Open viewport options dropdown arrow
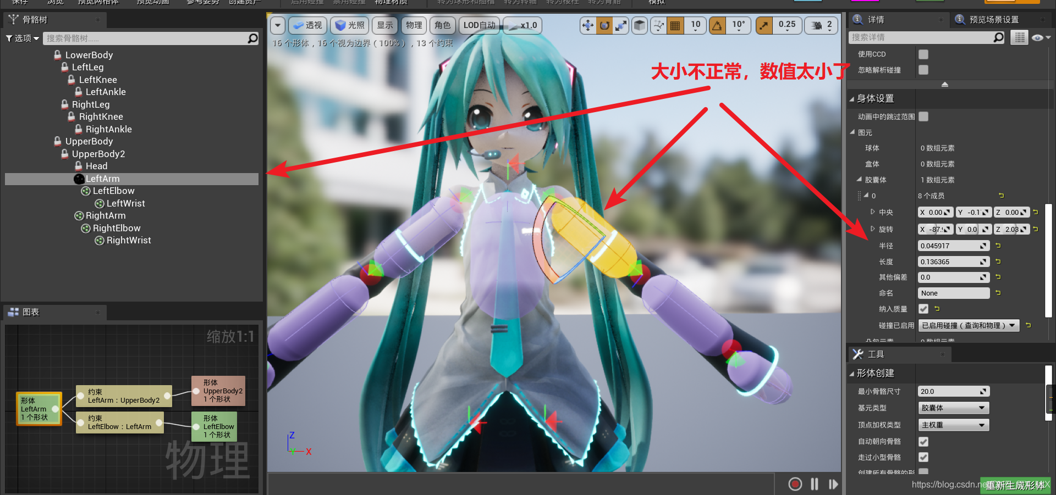 (x=278, y=25)
